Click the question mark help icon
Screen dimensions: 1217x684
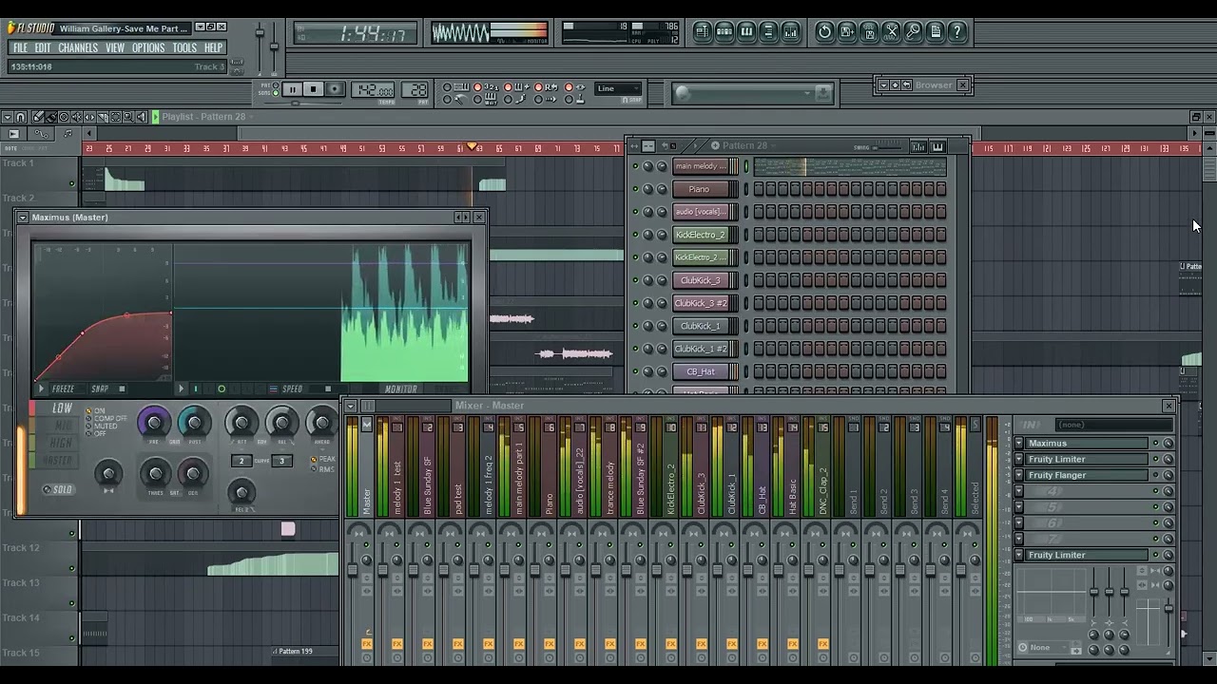coord(957,31)
